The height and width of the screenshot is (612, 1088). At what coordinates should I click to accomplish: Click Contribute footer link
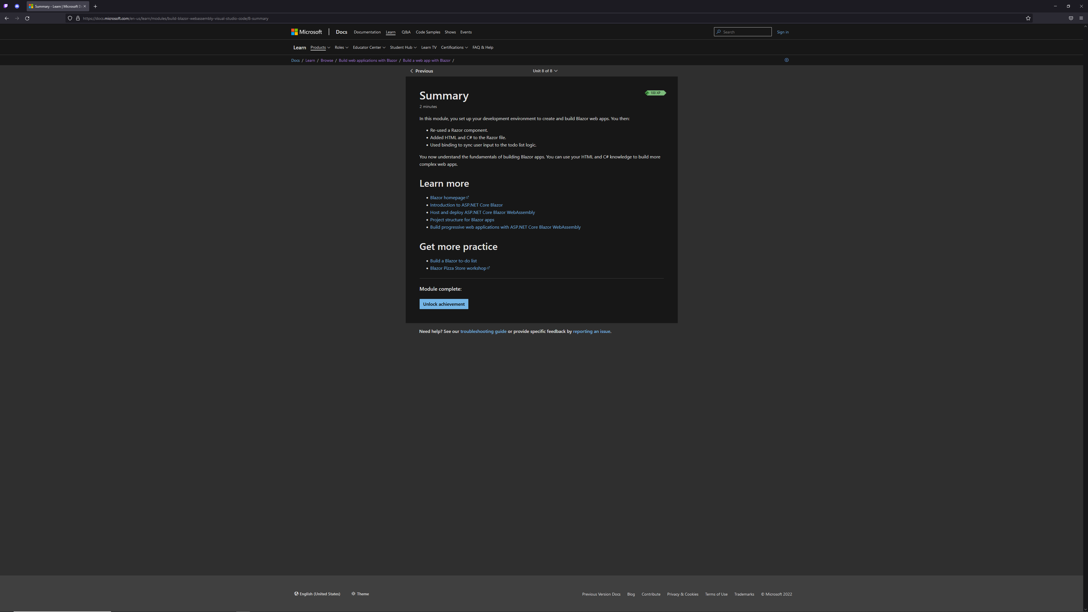[651, 594]
